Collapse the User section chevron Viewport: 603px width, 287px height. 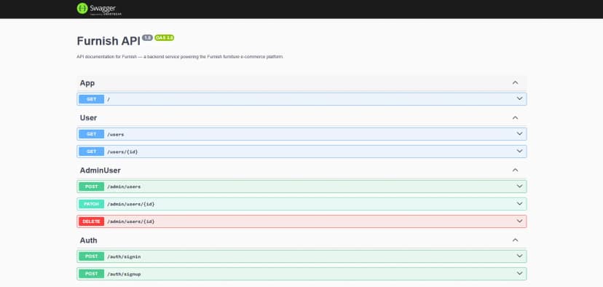[516, 118]
